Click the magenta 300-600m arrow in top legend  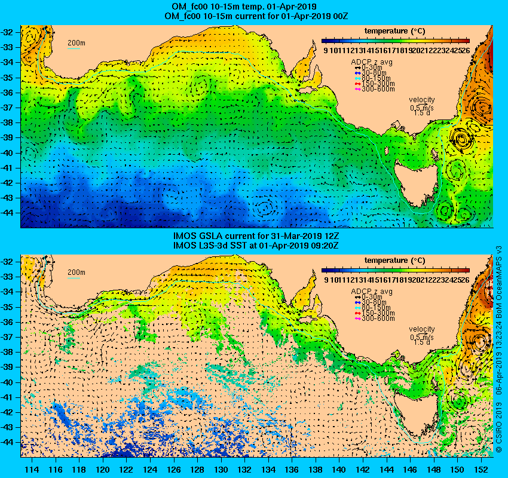tap(357, 89)
